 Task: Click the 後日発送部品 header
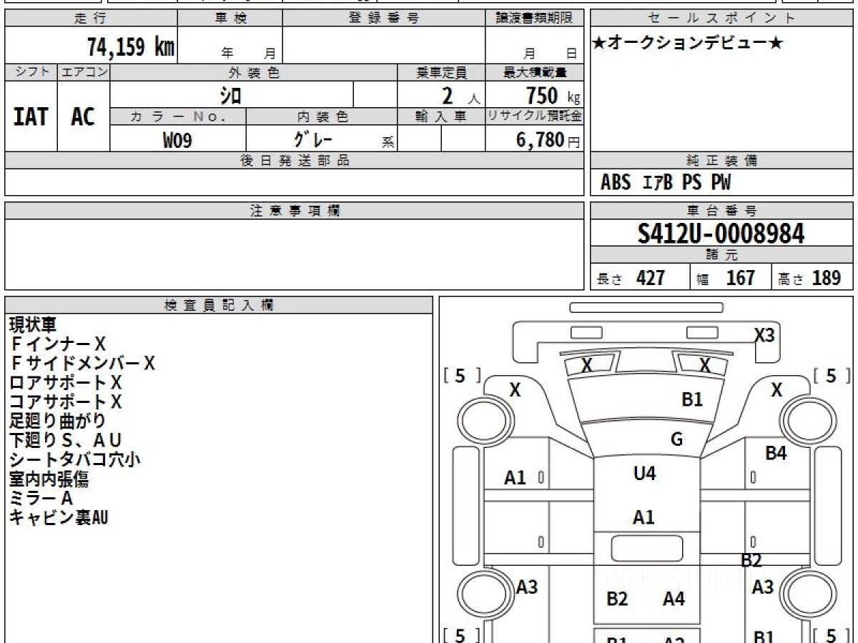(294, 161)
